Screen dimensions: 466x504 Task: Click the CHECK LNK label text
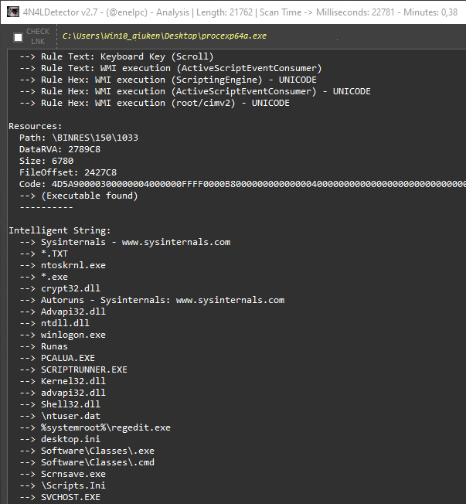click(38, 36)
